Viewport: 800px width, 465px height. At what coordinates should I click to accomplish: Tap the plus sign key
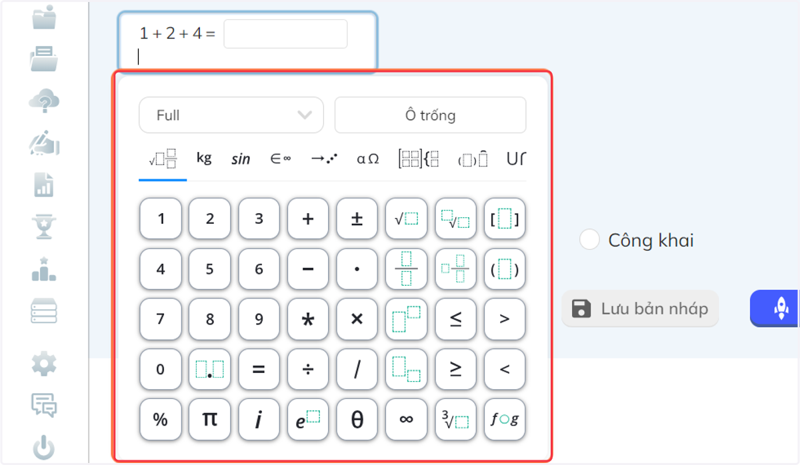pos(308,219)
